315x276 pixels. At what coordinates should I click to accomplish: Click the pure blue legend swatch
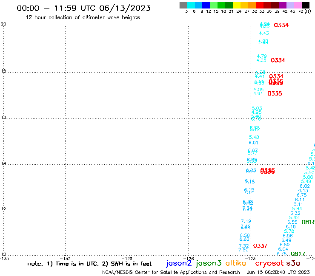pos(206,5)
